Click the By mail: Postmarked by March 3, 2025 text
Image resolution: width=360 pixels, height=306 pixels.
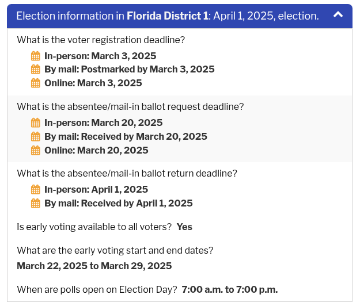tap(129, 70)
